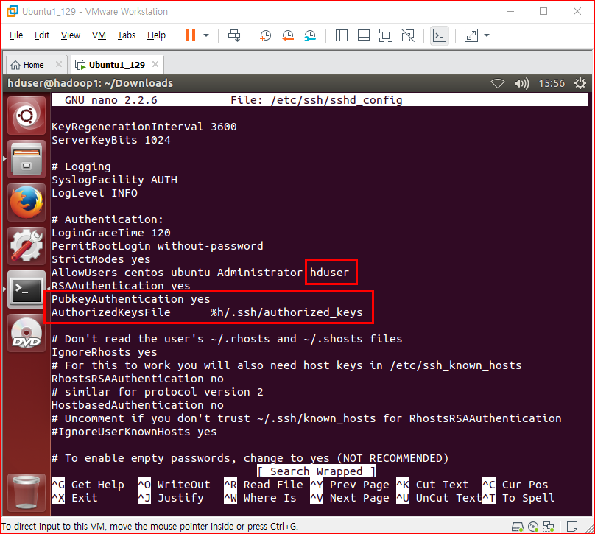Select the Ubuntu1_129 tab
Image resolution: width=595 pixels, height=534 pixels.
(x=116, y=65)
